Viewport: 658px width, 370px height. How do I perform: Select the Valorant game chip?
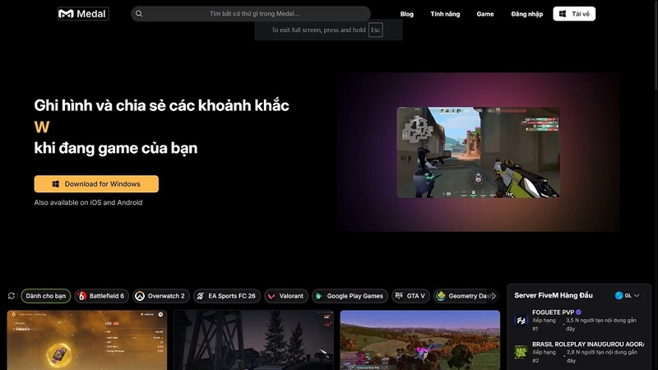(x=286, y=296)
